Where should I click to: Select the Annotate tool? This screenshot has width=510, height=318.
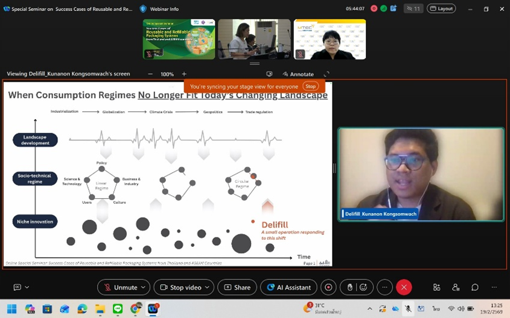[x=298, y=74]
